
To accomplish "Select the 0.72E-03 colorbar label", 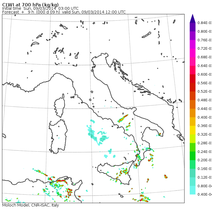I will 205,49.
